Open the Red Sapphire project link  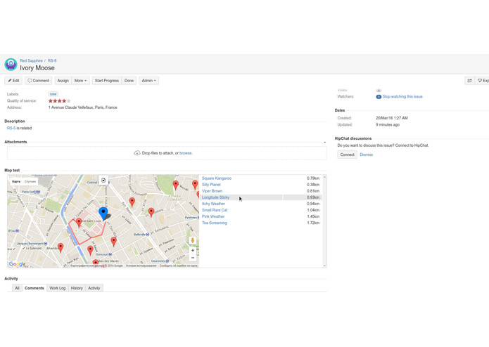31,60
